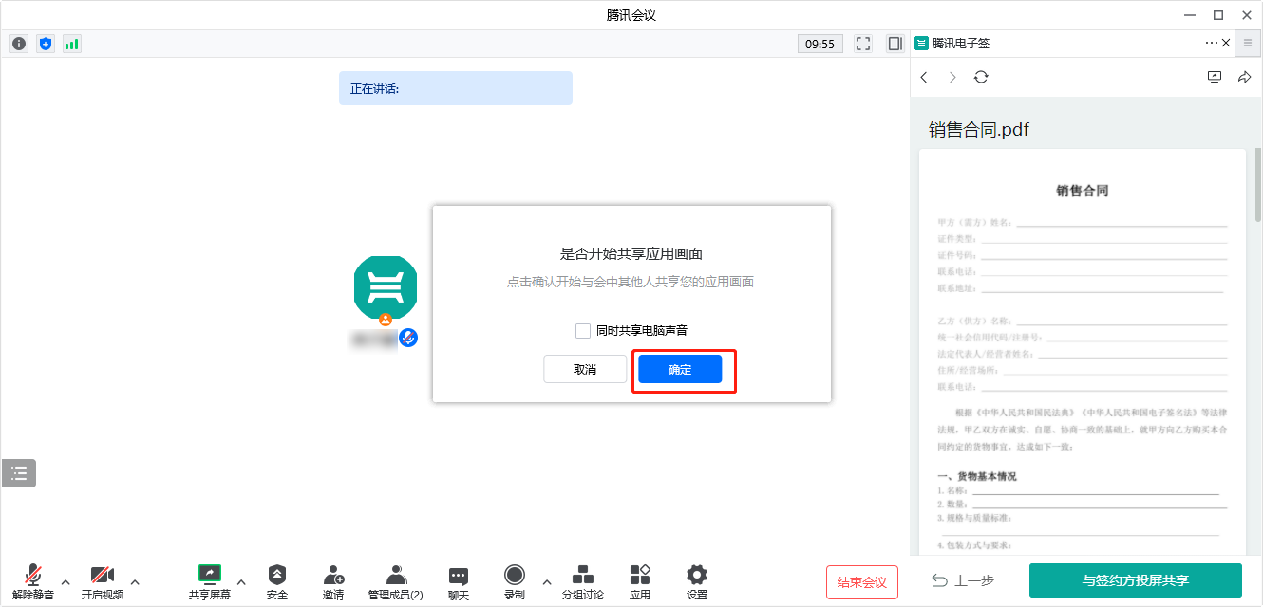Click the participant's blue microphone badge

[x=408, y=337]
